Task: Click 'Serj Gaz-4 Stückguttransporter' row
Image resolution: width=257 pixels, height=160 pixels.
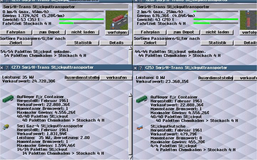Action: [x=50, y=126]
